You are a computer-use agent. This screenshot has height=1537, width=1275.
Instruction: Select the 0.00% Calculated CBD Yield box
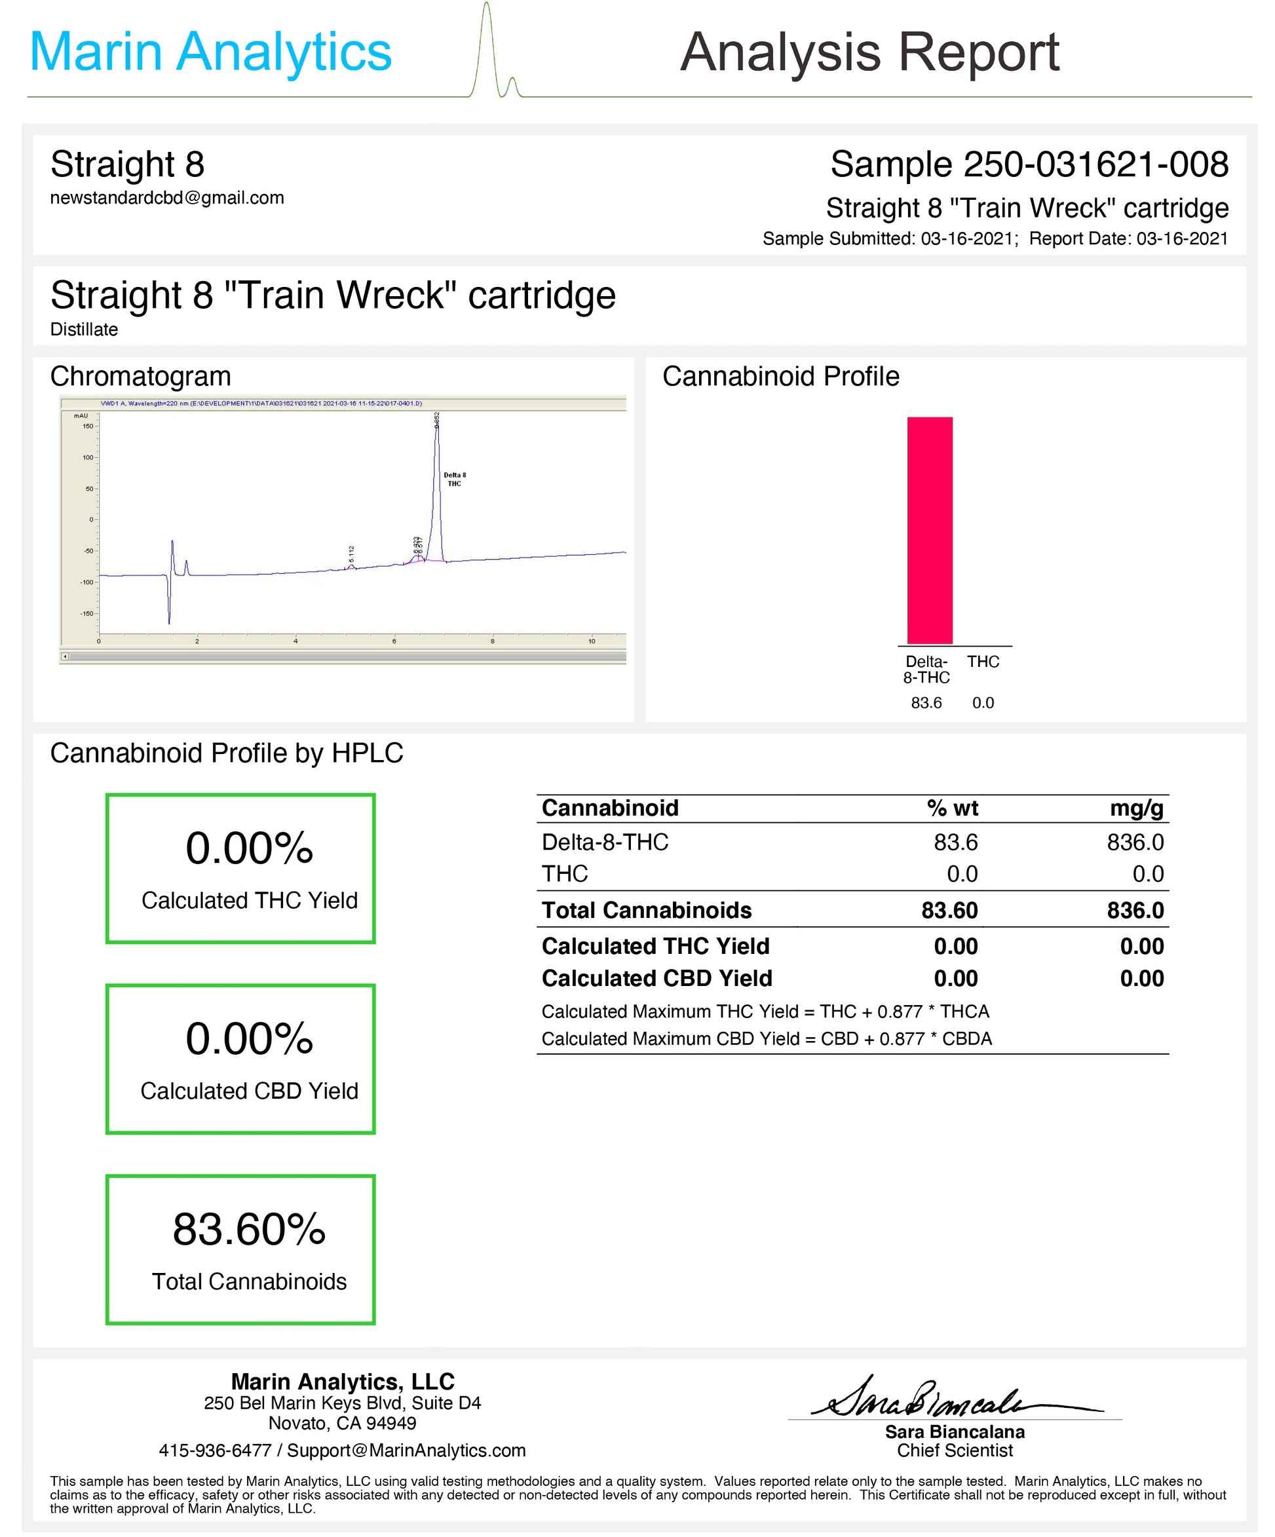tap(241, 1059)
